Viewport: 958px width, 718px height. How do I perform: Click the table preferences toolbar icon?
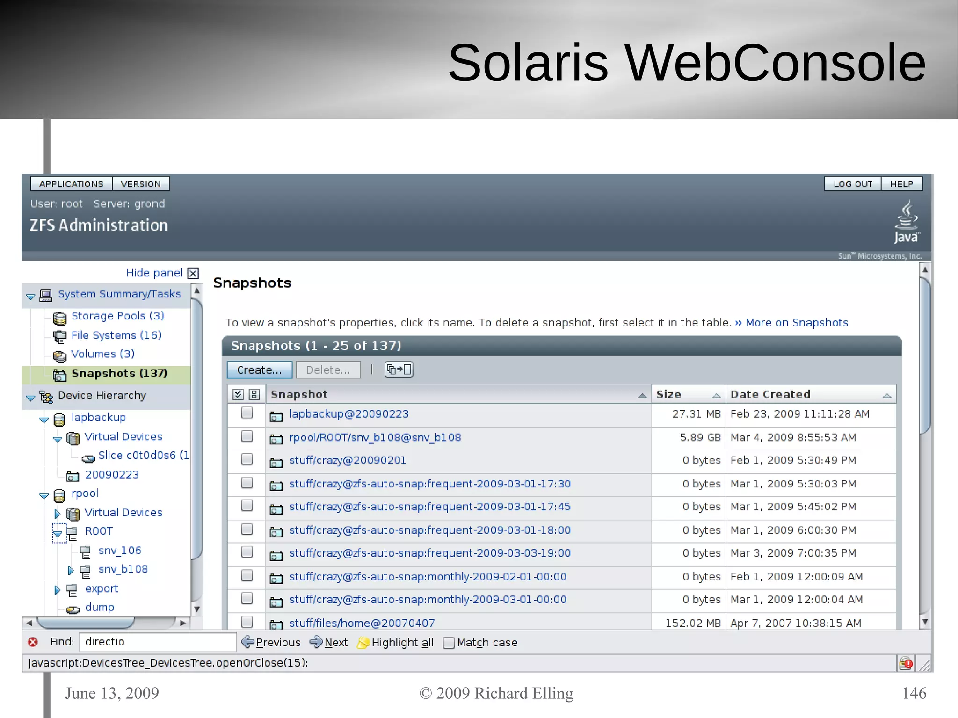[x=399, y=370]
